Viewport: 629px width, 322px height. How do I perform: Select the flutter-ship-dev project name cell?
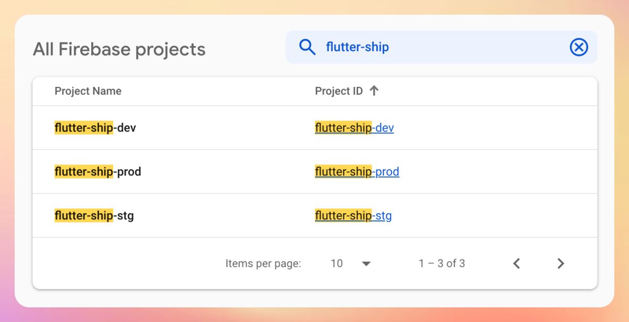pyautogui.click(x=95, y=128)
